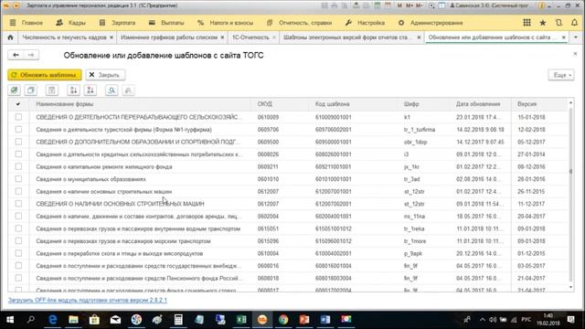Click the find/search toolbar icon
The height and width of the screenshot is (329, 585).
112,90
